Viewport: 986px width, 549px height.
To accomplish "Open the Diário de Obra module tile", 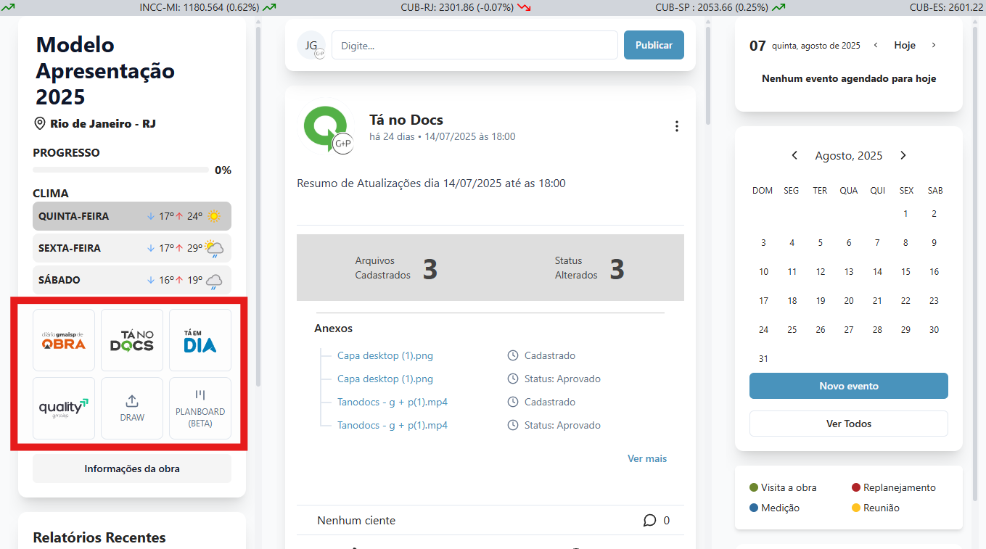I will pos(64,340).
